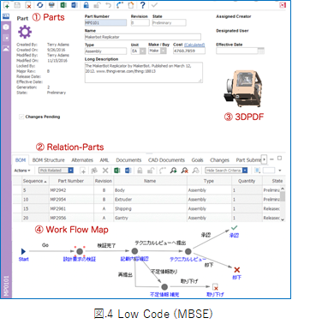
Task: Export to Excel from the top toolbar
Action: coord(63,5)
